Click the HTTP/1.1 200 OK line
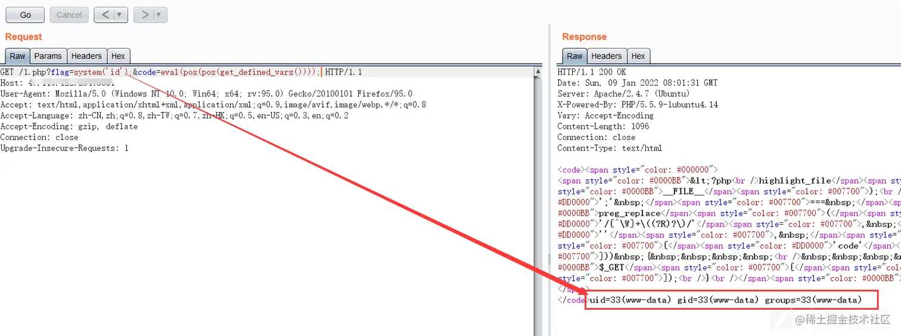Viewport: 901px width, 336px height. tap(592, 72)
